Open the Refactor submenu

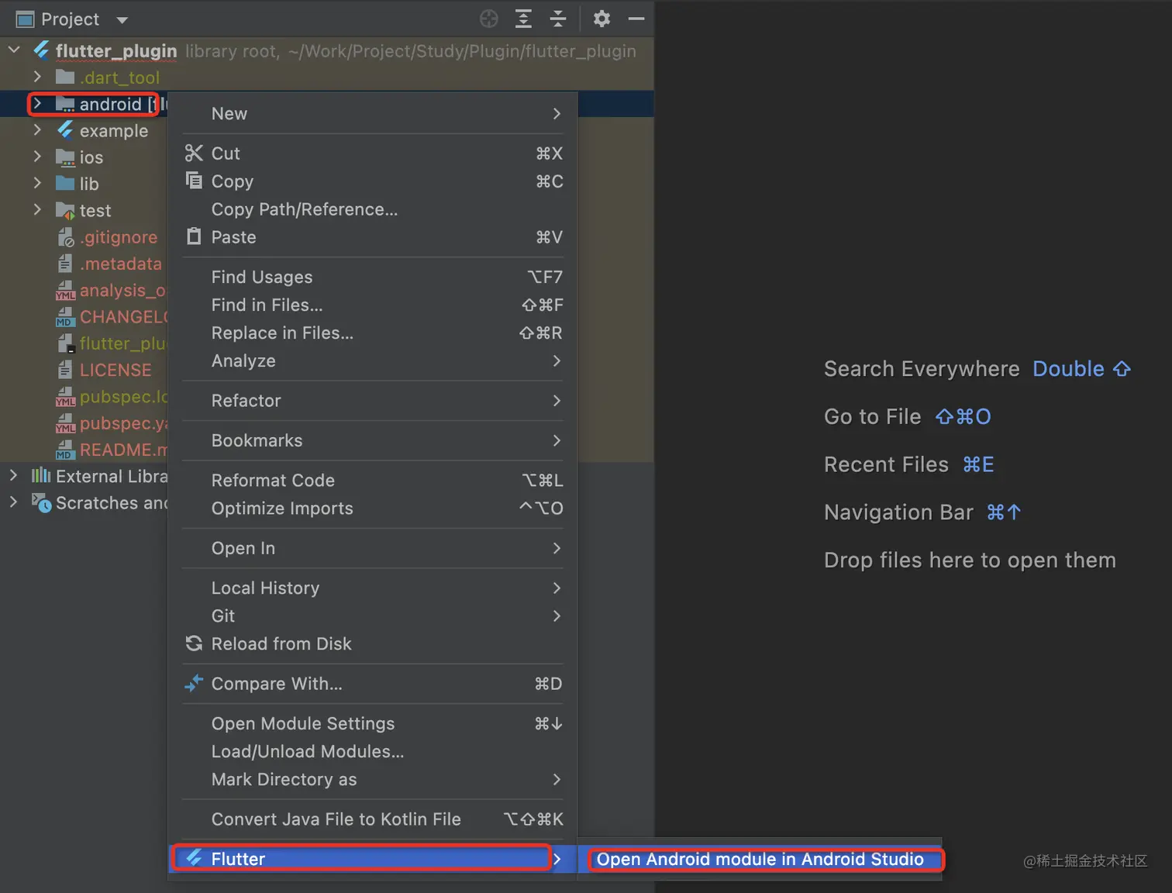click(373, 400)
